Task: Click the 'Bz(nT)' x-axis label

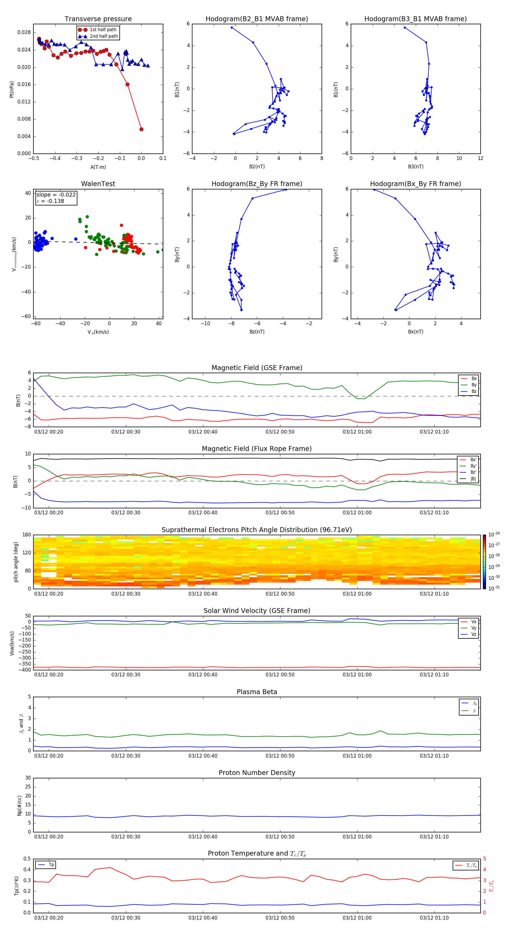Action: tap(257, 332)
